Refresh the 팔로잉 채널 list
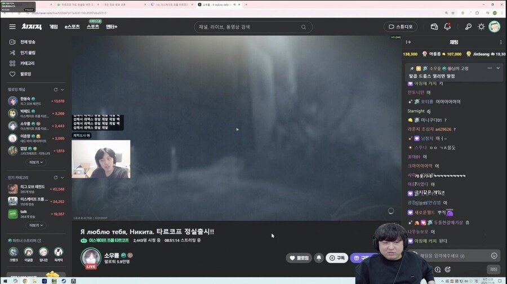Image resolution: width=507 pixels, height=284 pixels. pos(56,90)
